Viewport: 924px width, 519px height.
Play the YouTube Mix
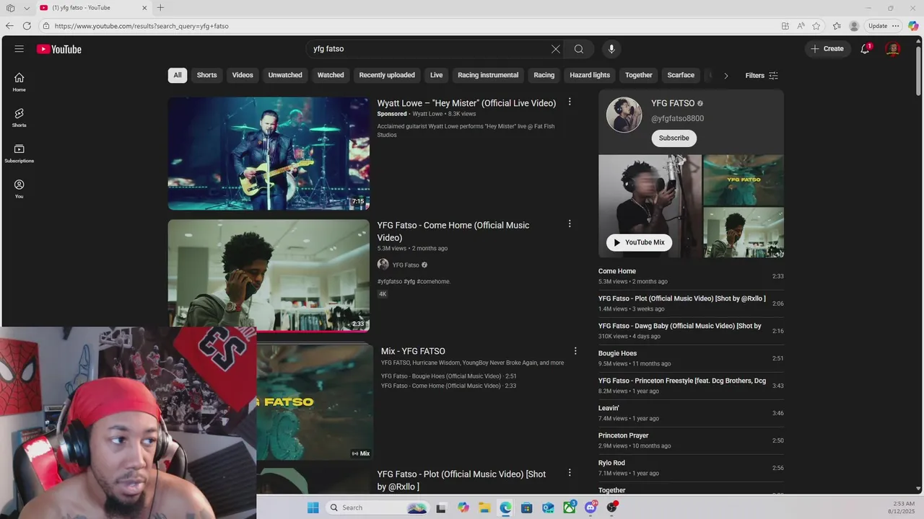click(x=639, y=242)
